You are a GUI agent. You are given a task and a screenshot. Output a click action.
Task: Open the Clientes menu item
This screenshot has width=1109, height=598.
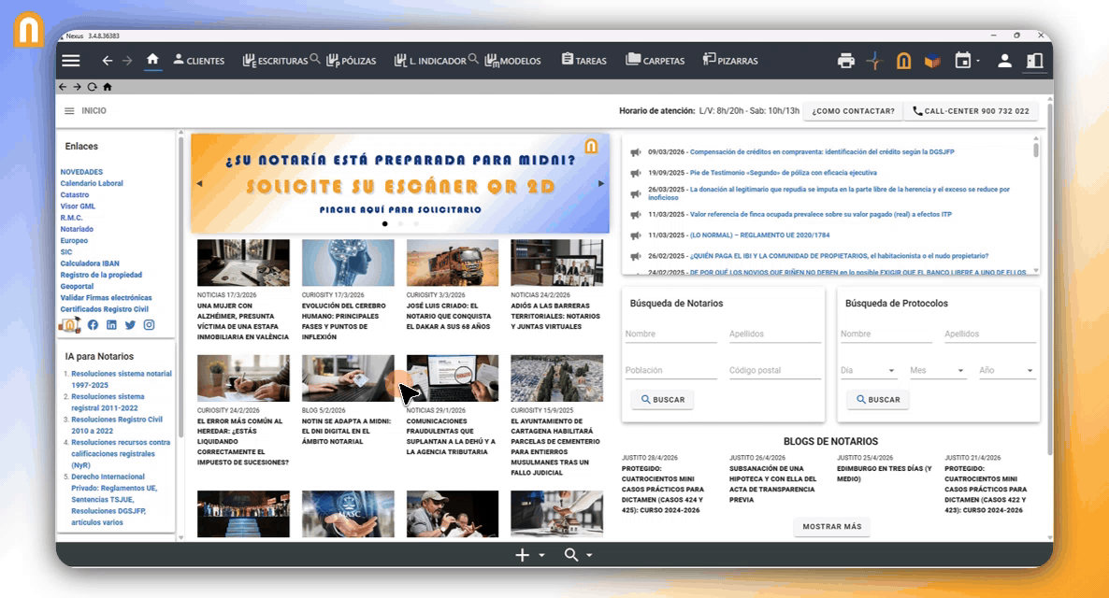click(198, 61)
